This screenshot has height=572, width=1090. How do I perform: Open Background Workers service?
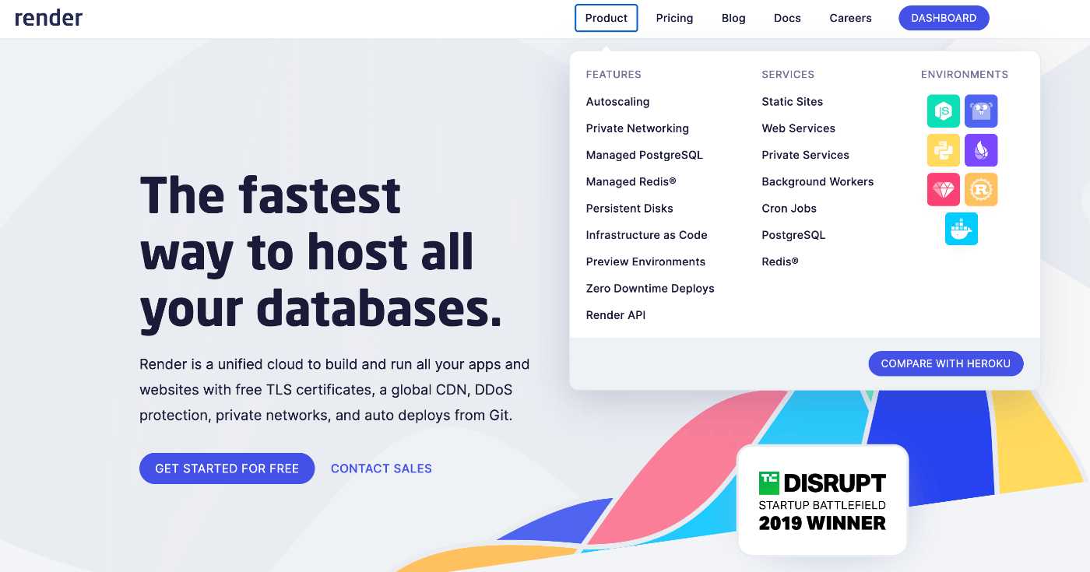[x=817, y=181]
